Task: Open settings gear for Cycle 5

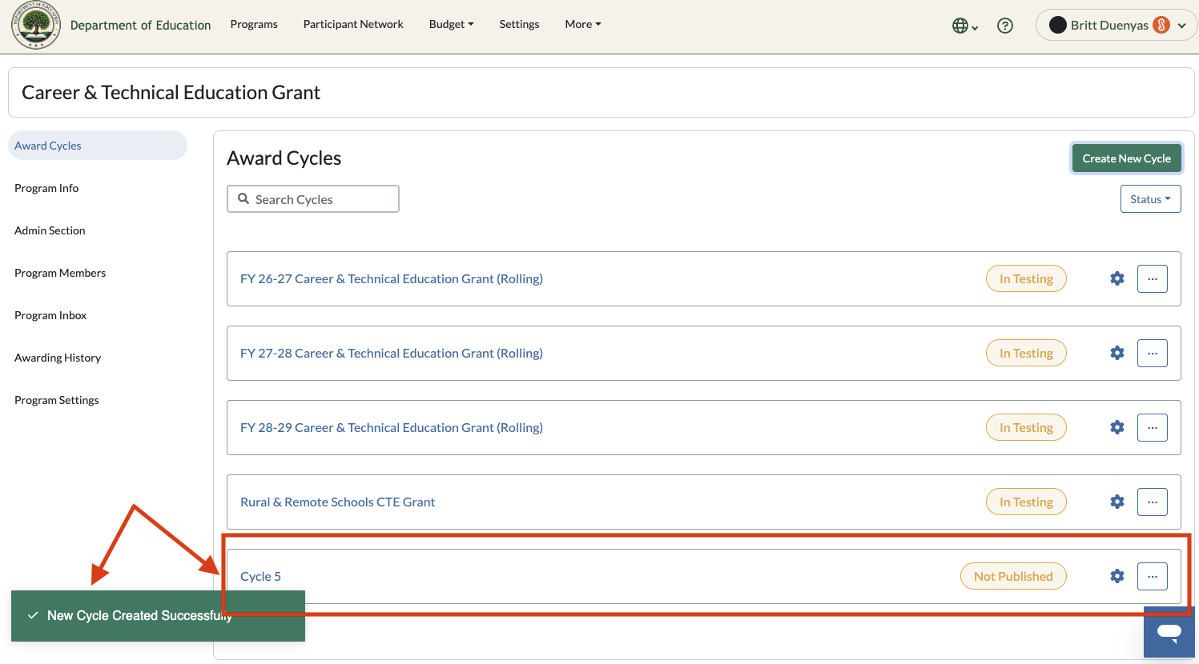Action: [1117, 576]
